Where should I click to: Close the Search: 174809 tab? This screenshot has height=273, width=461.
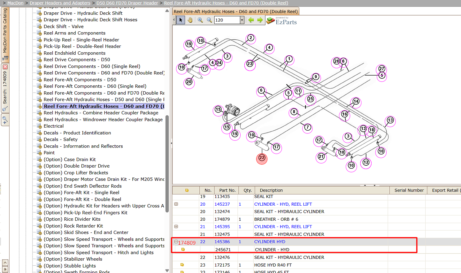point(5,67)
